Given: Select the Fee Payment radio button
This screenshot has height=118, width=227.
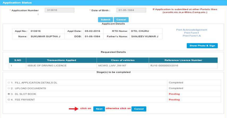Looking at the screenshot, I should (x=9, y=100).
